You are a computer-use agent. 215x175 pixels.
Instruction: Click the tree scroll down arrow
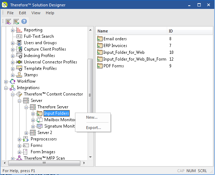coord(90,157)
